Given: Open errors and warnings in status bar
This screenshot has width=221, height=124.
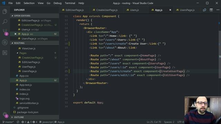Looking at the screenshot, I should click(x=29, y=122).
